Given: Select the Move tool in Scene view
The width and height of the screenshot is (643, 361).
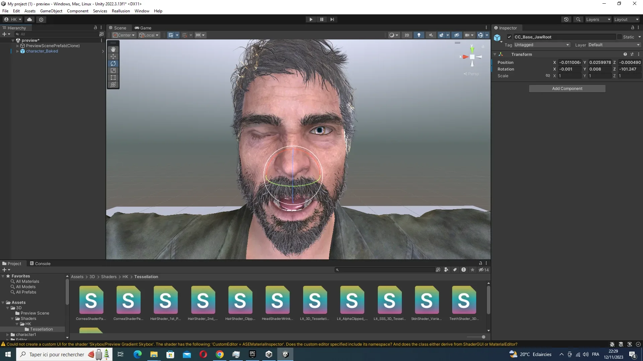Looking at the screenshot, I should [x=113, y=56].
